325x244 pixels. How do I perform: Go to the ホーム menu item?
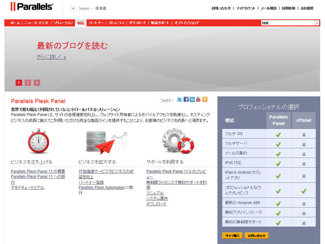click(x=15, y=23)
